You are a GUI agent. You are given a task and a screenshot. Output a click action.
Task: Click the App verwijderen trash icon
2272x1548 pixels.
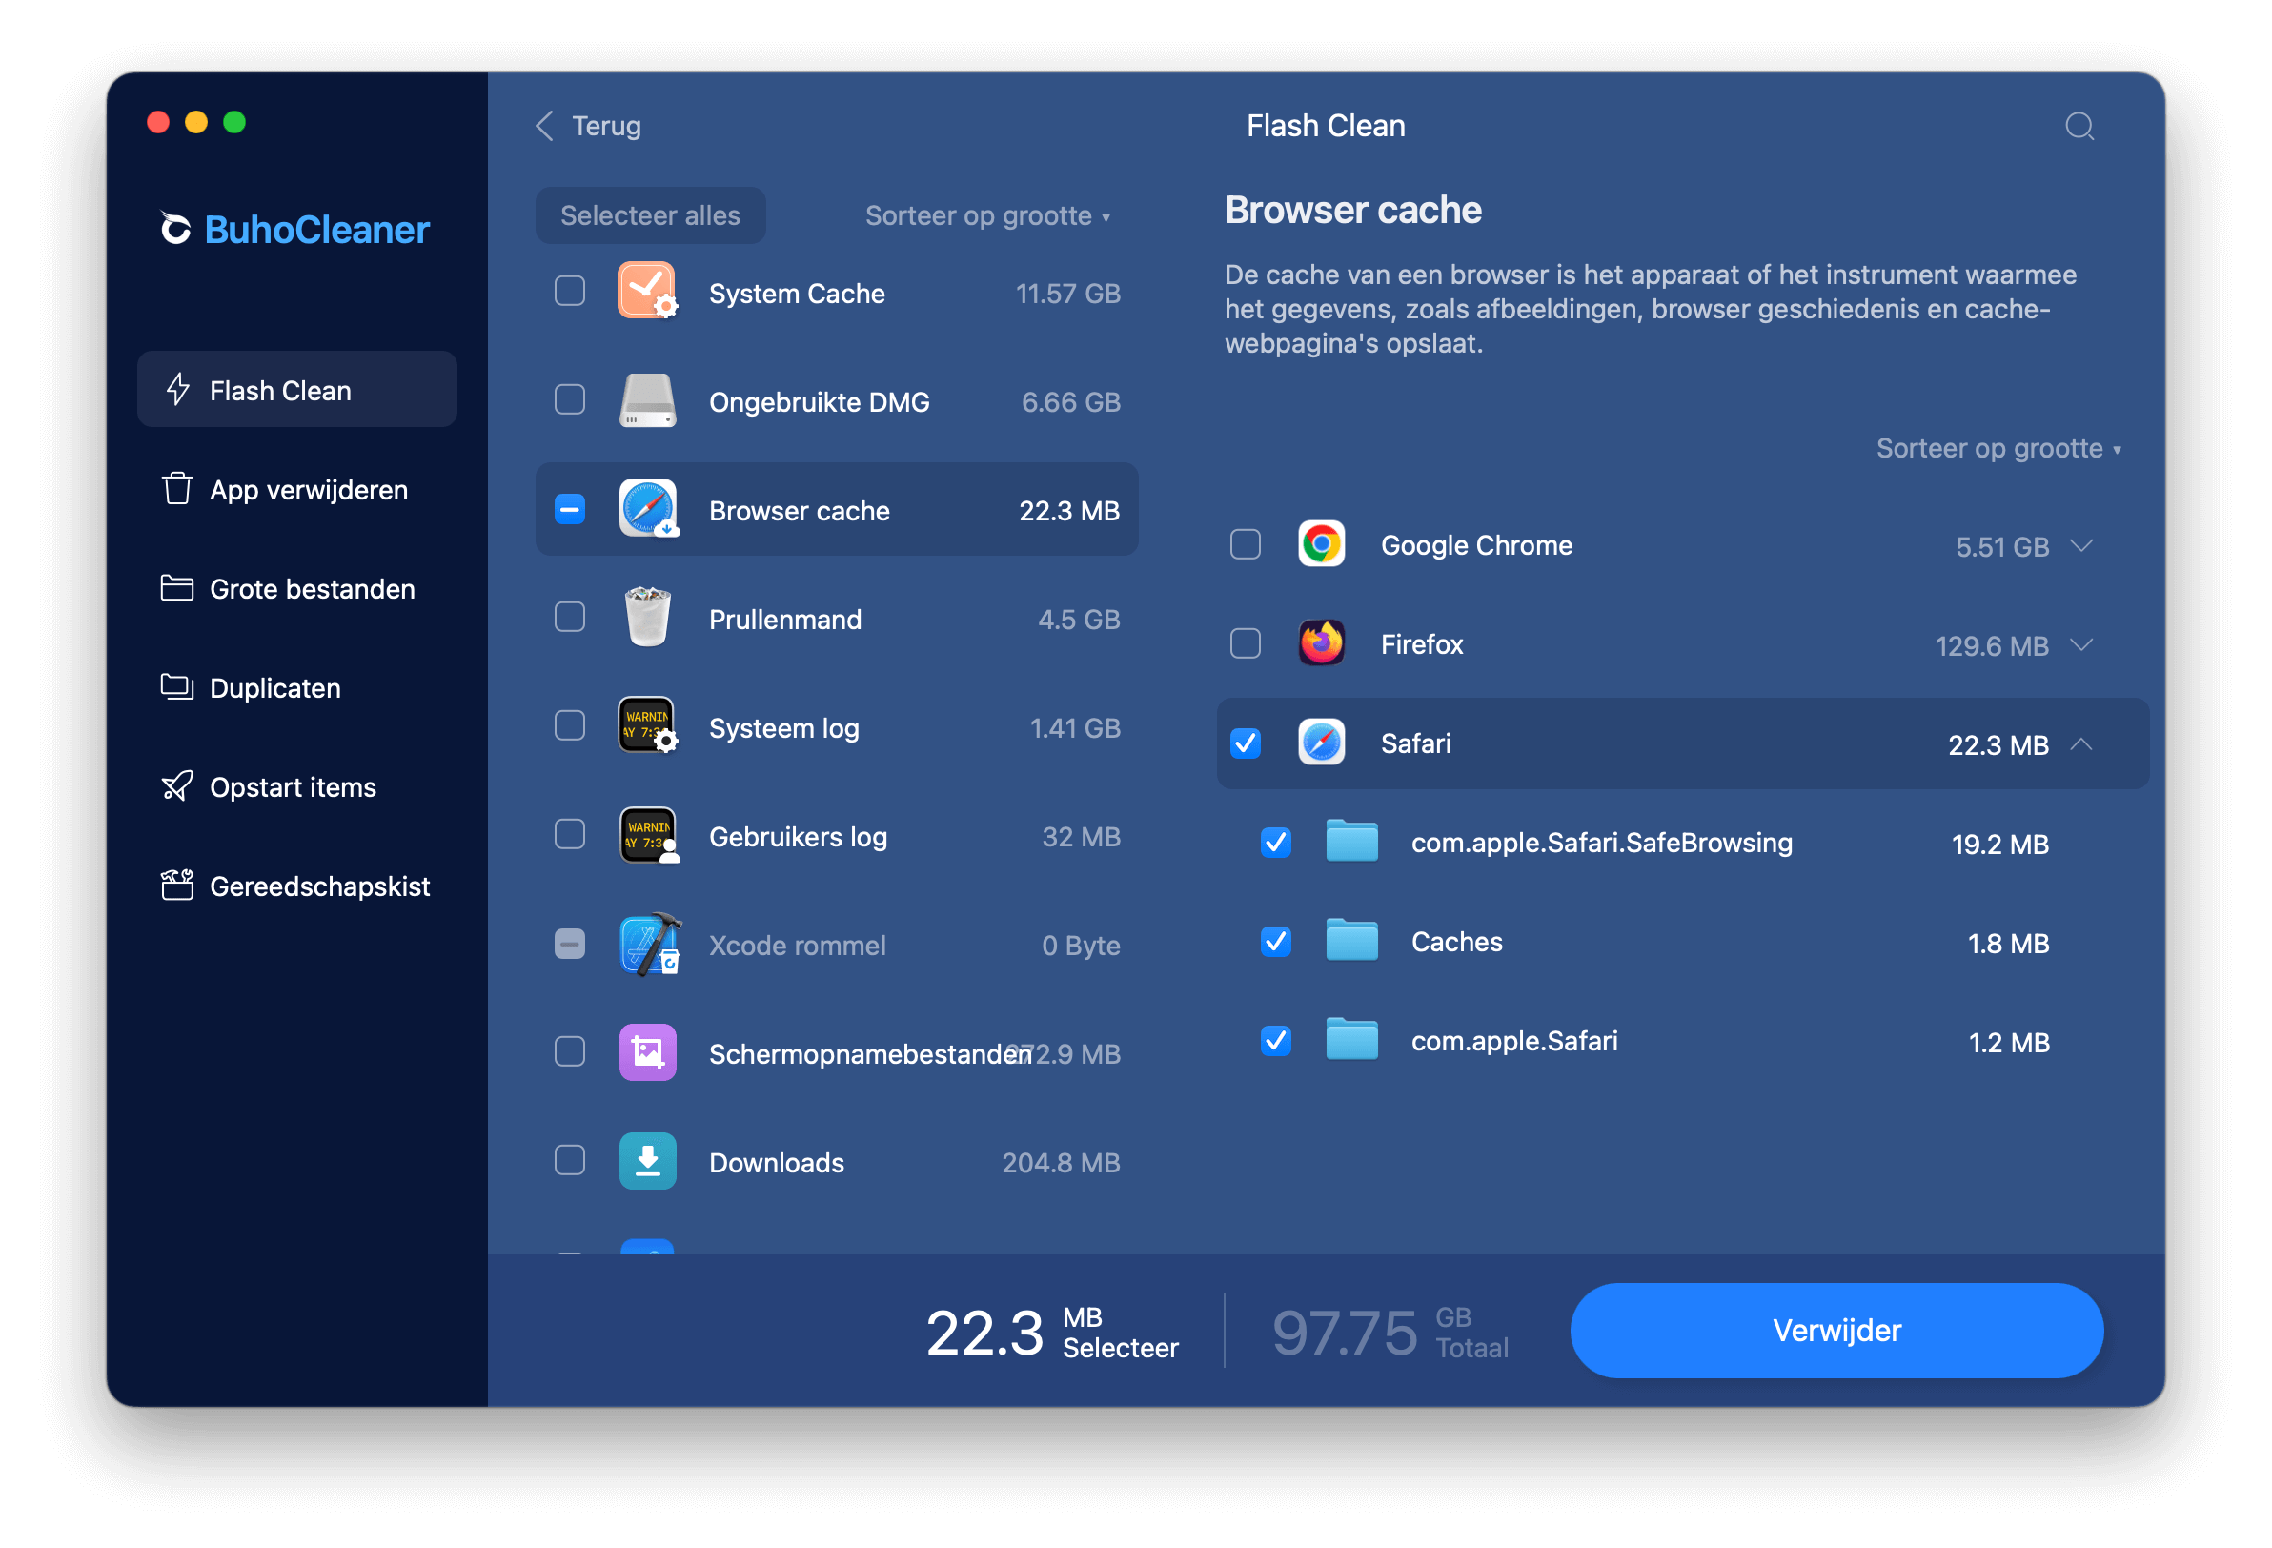(177, 488)
